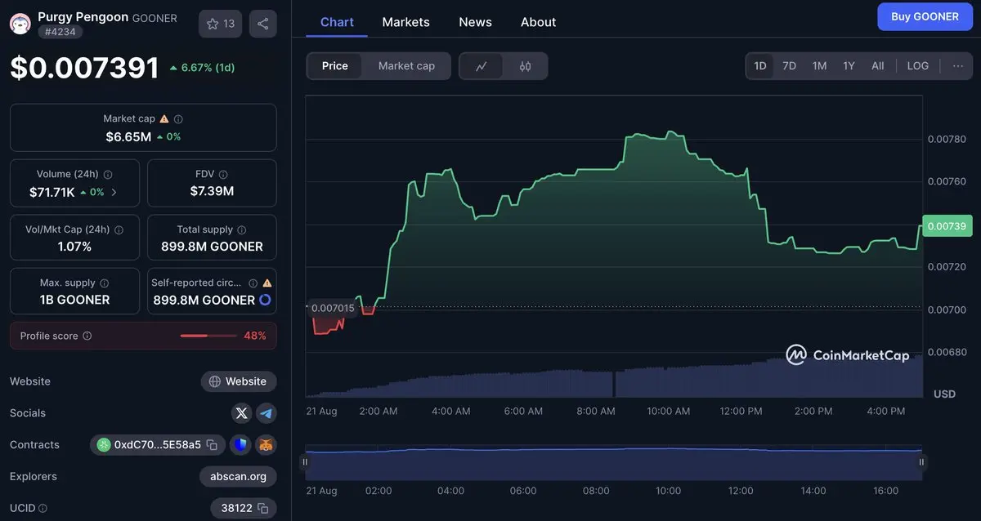Click Market cap warning triangle icon
The image size is (981, 521).
pos(164,118)
